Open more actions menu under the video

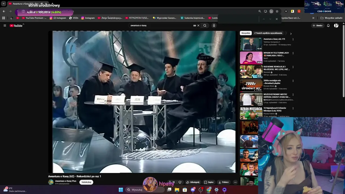[235, 182]
